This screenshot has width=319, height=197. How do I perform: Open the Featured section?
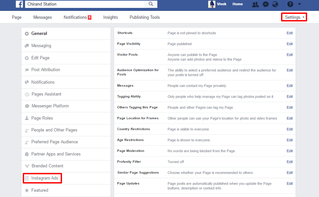coord(66,190)
